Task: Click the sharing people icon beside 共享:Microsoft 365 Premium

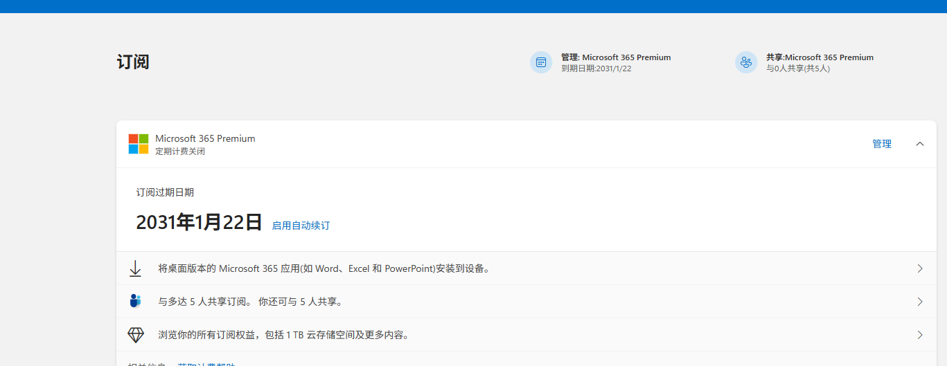Action: pos(746,62)
